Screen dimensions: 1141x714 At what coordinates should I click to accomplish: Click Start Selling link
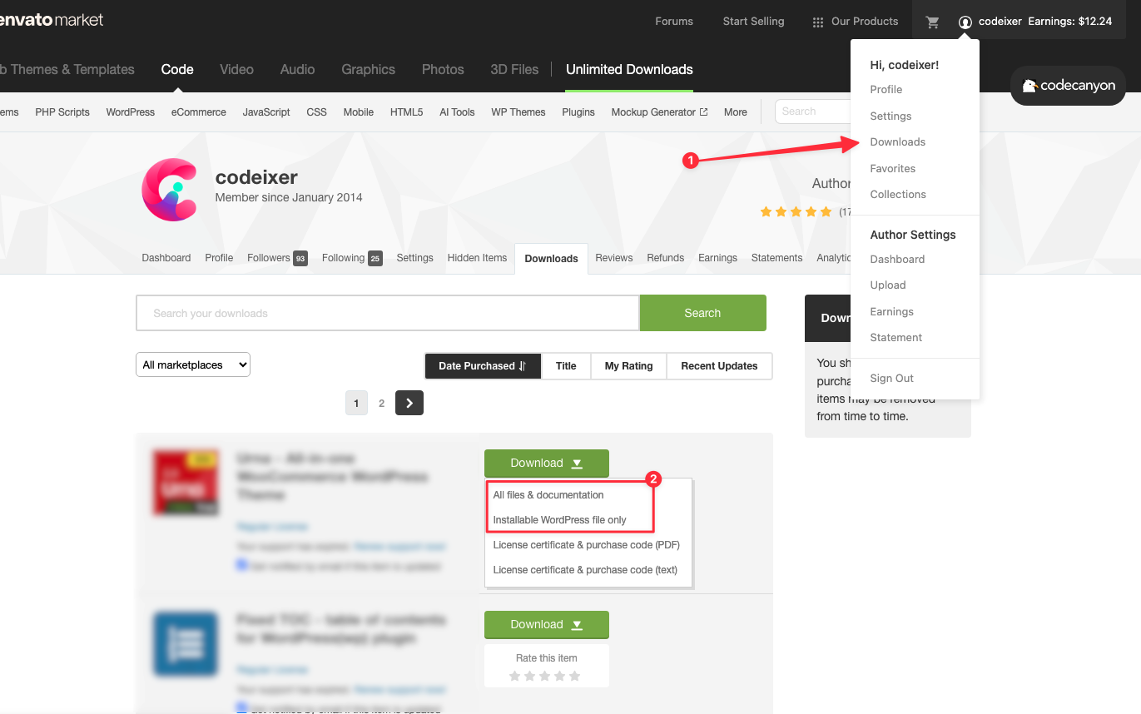(x=753, y=22)
